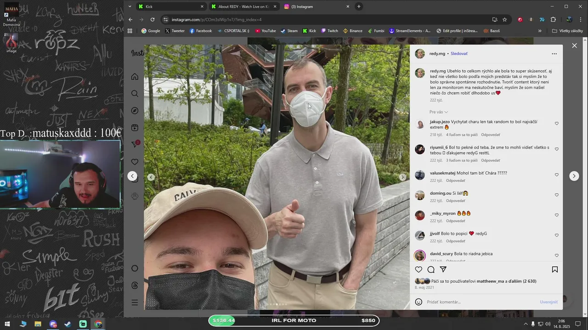Go to the previous post with the white left arrow
Viewport: 588px width, 330px height.
(132, 176)
